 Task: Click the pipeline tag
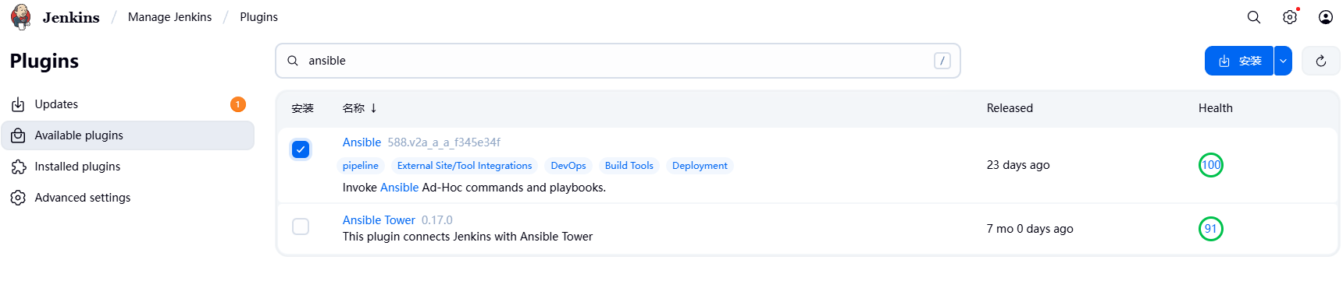click(x=360, y=166)
